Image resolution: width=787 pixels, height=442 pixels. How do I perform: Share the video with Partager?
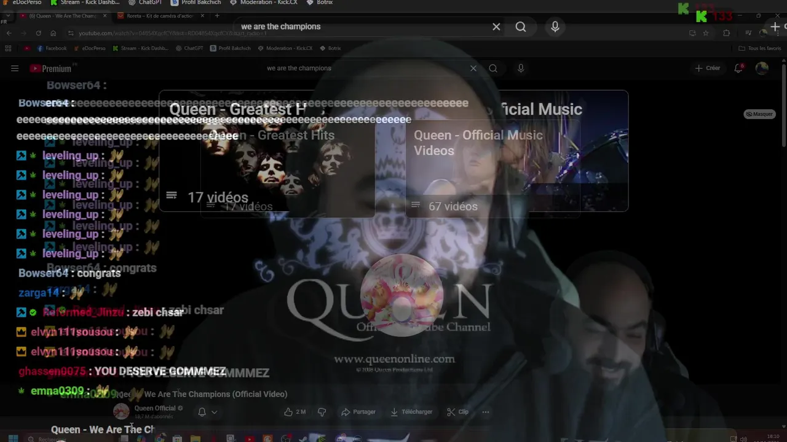click(x=358, y=412)
